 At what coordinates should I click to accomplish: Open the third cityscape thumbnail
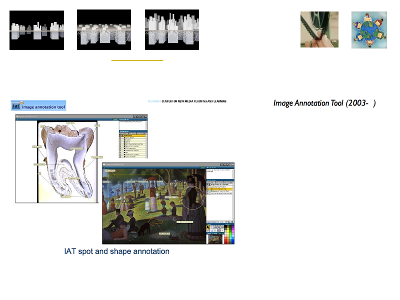point(172,30)
